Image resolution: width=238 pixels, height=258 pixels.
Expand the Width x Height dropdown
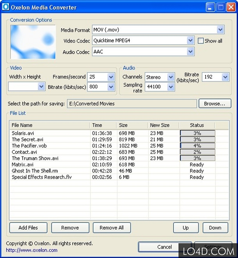[41, 86]
